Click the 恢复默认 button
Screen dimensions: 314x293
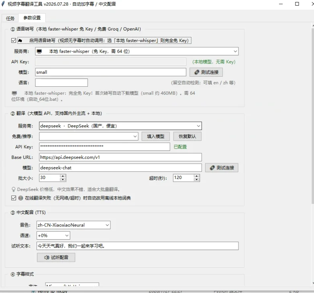point(187,136)
